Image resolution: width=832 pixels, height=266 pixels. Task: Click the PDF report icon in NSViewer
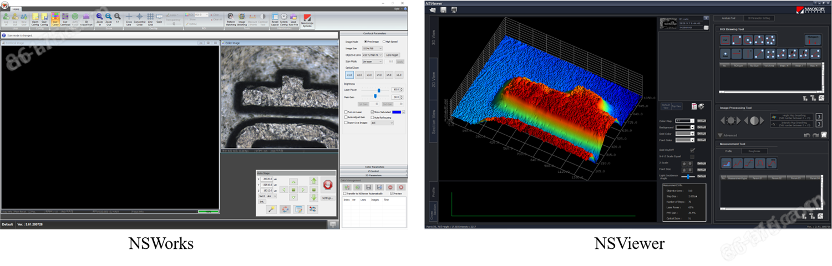pyautogui.click(x=694, y=106)
